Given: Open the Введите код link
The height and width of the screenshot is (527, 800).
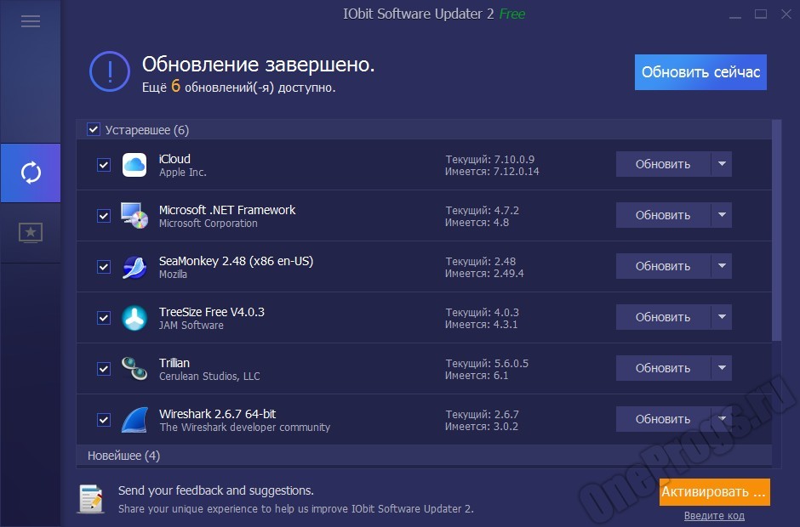Looking at the screenshot, I should [714, 516].
